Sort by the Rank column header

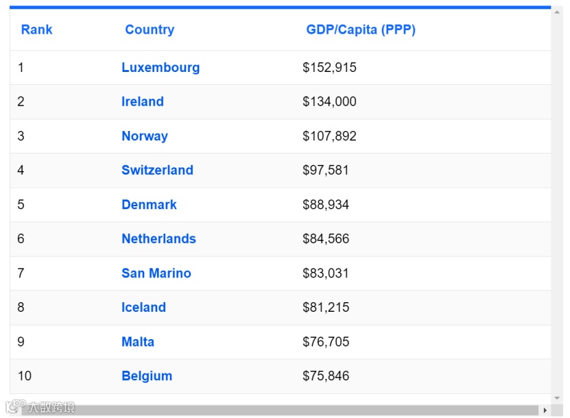(36, 29)
